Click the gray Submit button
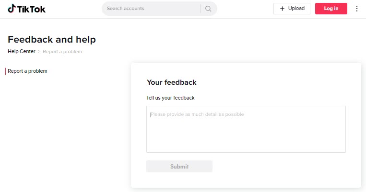The height and width of the screenshot is (192, 366). 179,166
